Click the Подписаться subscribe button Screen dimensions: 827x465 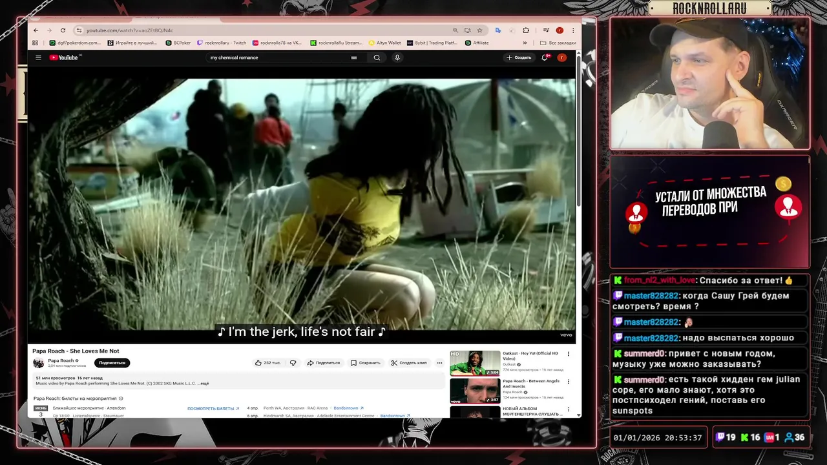click(x=112, y=363)
